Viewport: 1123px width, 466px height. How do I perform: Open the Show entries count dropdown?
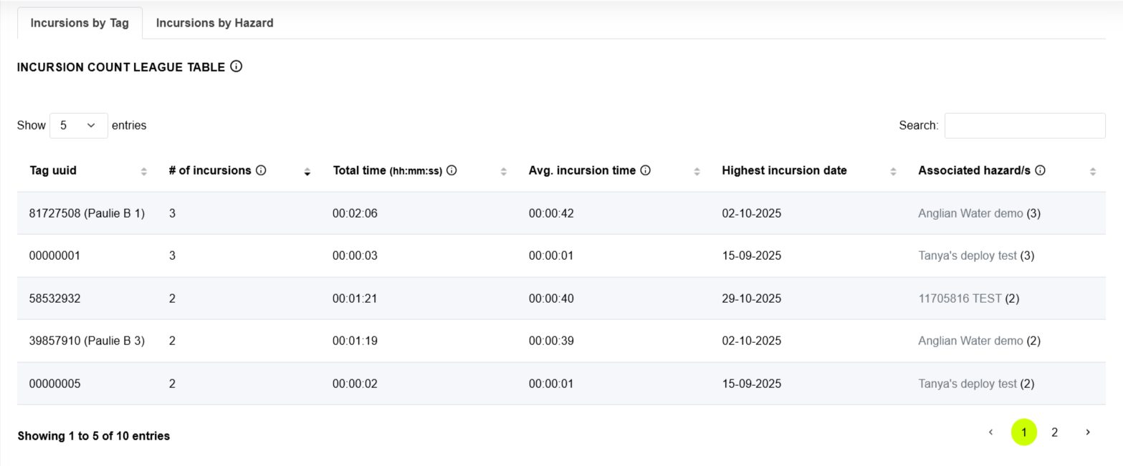tap(79, 125)
